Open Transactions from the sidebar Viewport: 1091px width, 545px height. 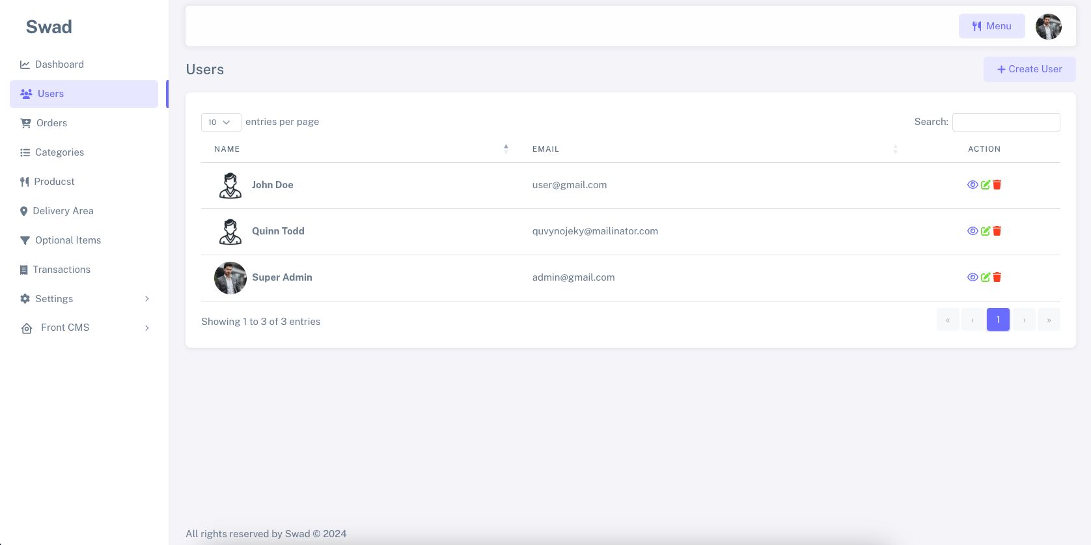[x=61, y=270]
